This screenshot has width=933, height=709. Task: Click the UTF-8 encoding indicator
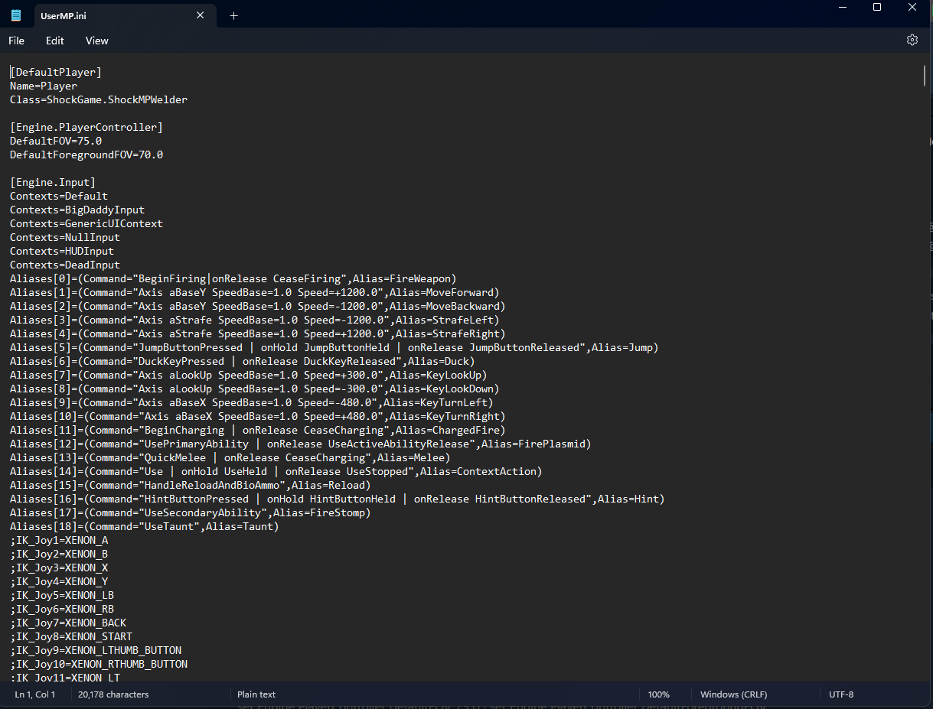click(x=841, y=694)
